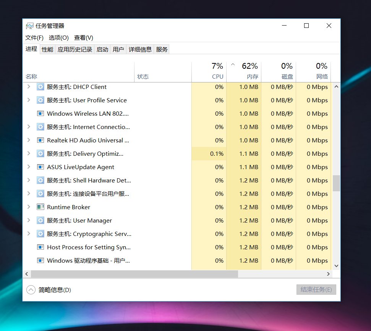Click the vertical scrollbar thumb
Image resolution: width=371 pixels, height=331 pixels.
[336, 183]
